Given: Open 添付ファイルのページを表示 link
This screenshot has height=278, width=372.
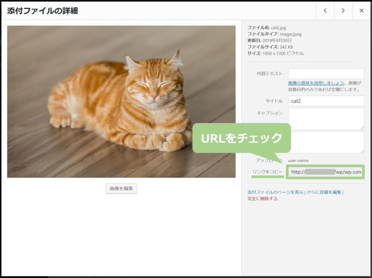Looking at the screenshot, I should pos(275,192).
